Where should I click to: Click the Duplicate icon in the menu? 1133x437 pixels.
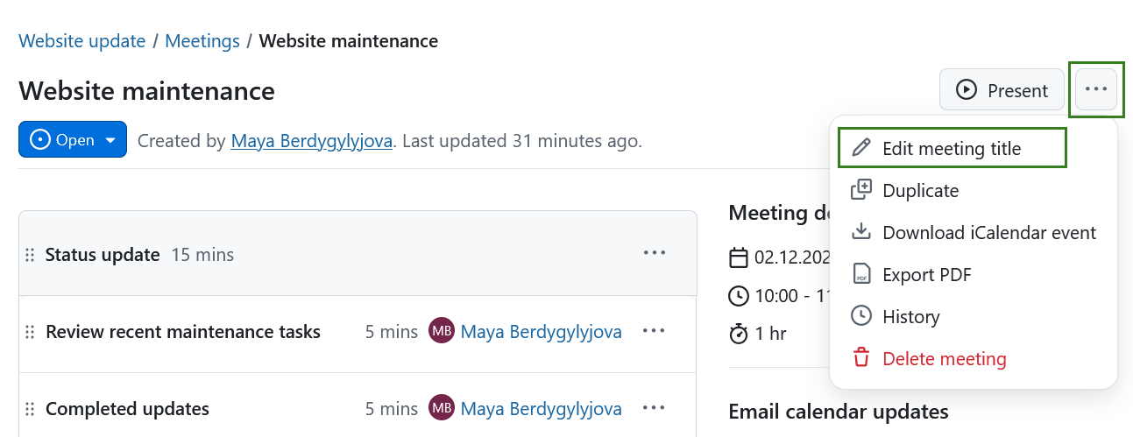[x=861, y=190]
